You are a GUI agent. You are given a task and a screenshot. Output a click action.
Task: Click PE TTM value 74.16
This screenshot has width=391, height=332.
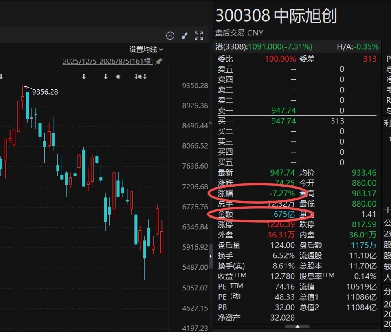(x=285, y=287)
